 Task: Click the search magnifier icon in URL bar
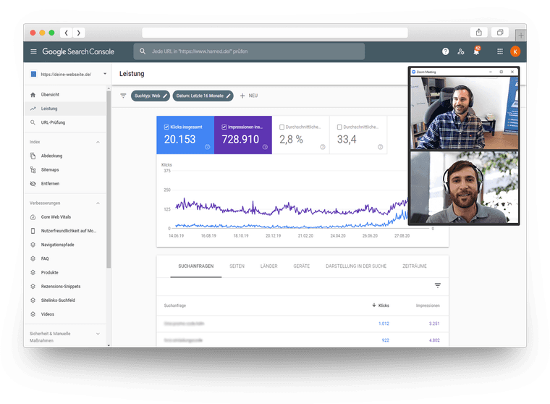[x=143, y=51]
